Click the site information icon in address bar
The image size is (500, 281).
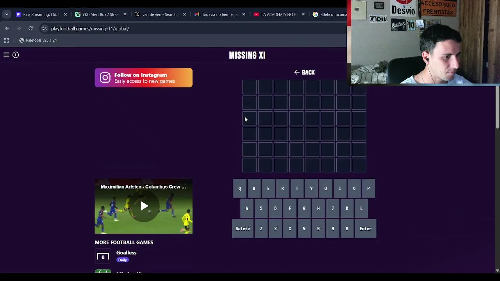click(44, 28)
